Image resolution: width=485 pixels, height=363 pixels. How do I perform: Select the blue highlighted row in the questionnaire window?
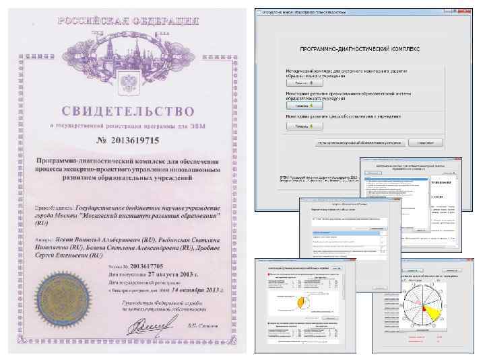click(346, 233)
